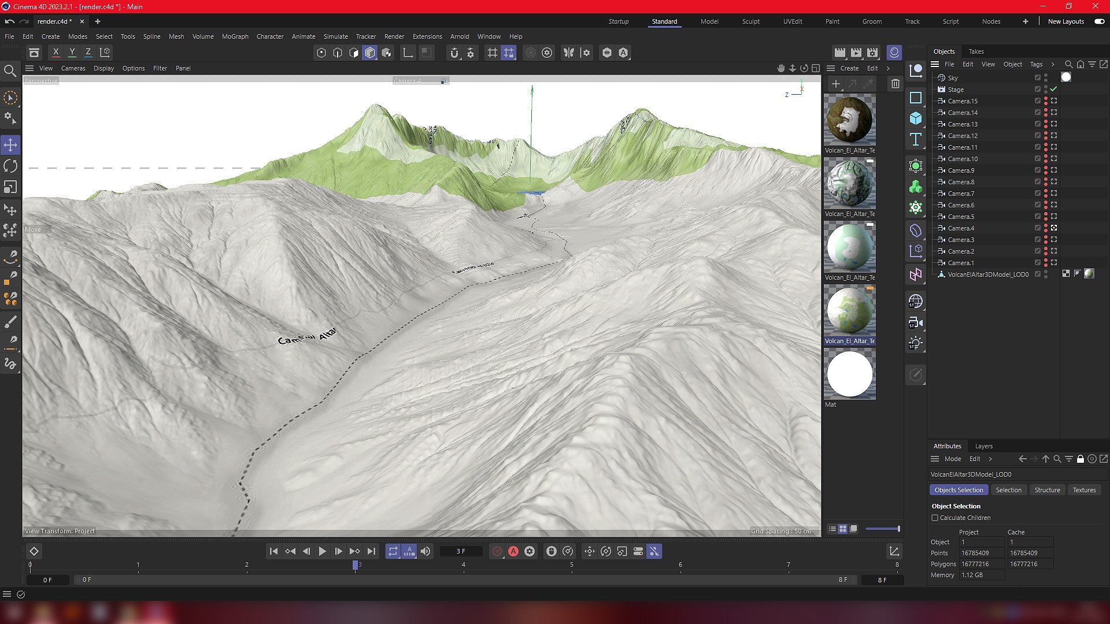Click the Render View clapperboard icon
The width and height of the screenshot is (1110, 624).
(839, 53)
